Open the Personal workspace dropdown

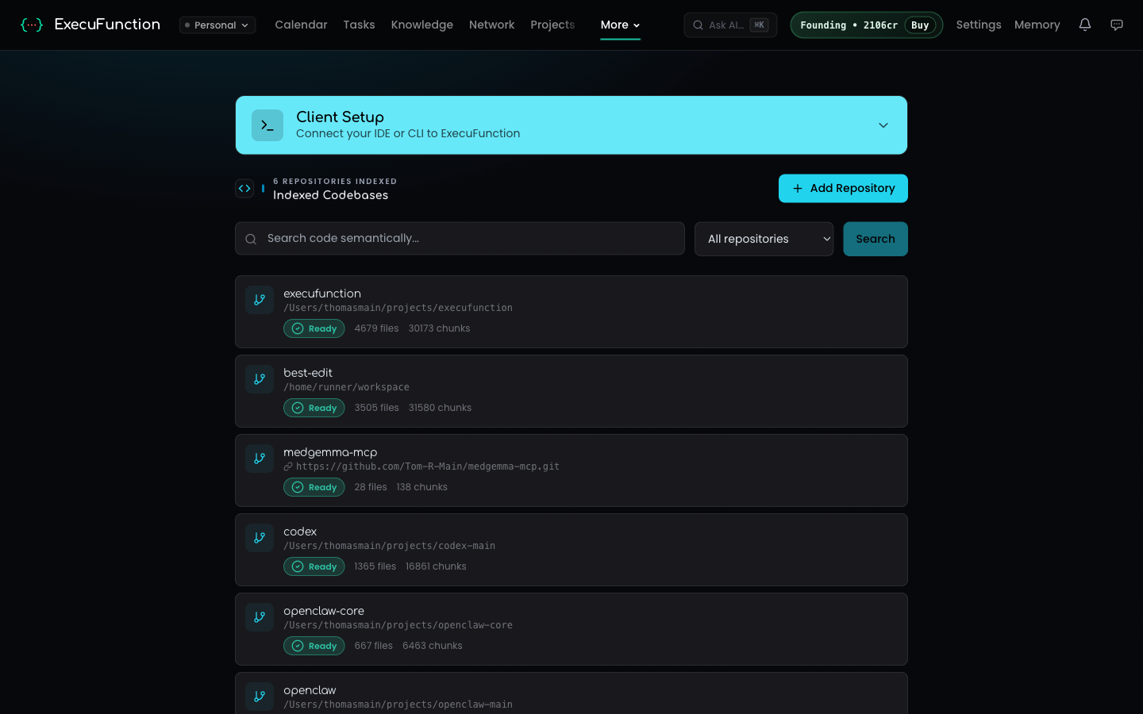pyautogui.click(x=217, y=25)
